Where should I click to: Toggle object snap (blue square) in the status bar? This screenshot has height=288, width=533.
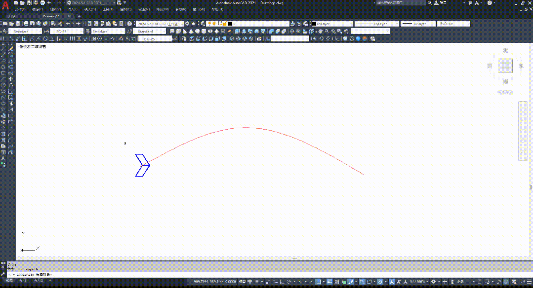[x=318, y=282]
